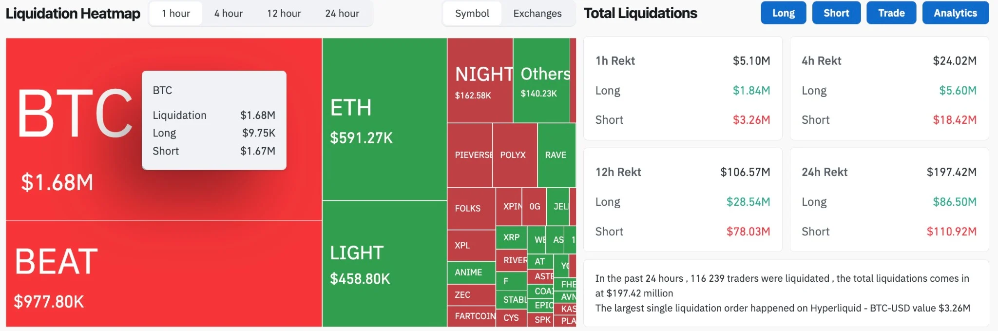
Task: Toggle heatmap view to Symbol
Action: click(472, 14)
